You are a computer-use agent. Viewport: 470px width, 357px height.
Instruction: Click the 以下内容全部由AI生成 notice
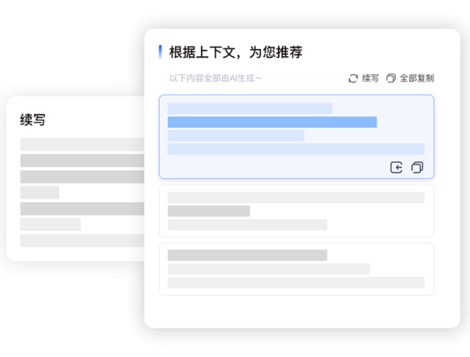click(x=216, y=79)
